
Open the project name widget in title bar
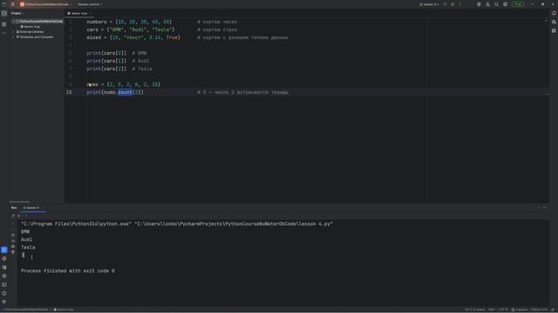point(45,4)
